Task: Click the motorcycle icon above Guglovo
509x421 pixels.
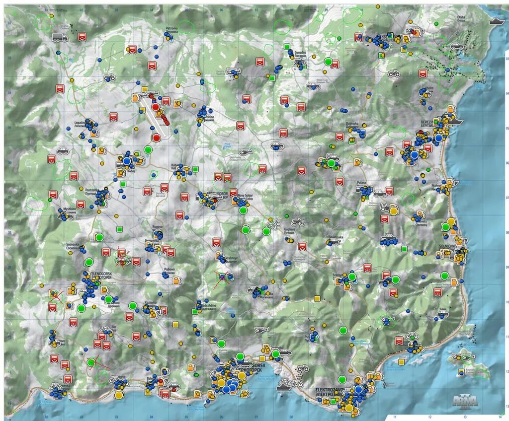Action: pos(297,222)
